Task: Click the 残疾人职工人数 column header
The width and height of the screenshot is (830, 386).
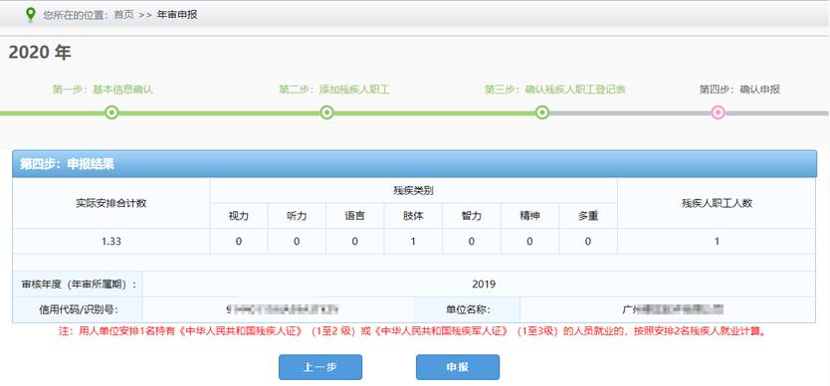Action: [x=717, y=203]
